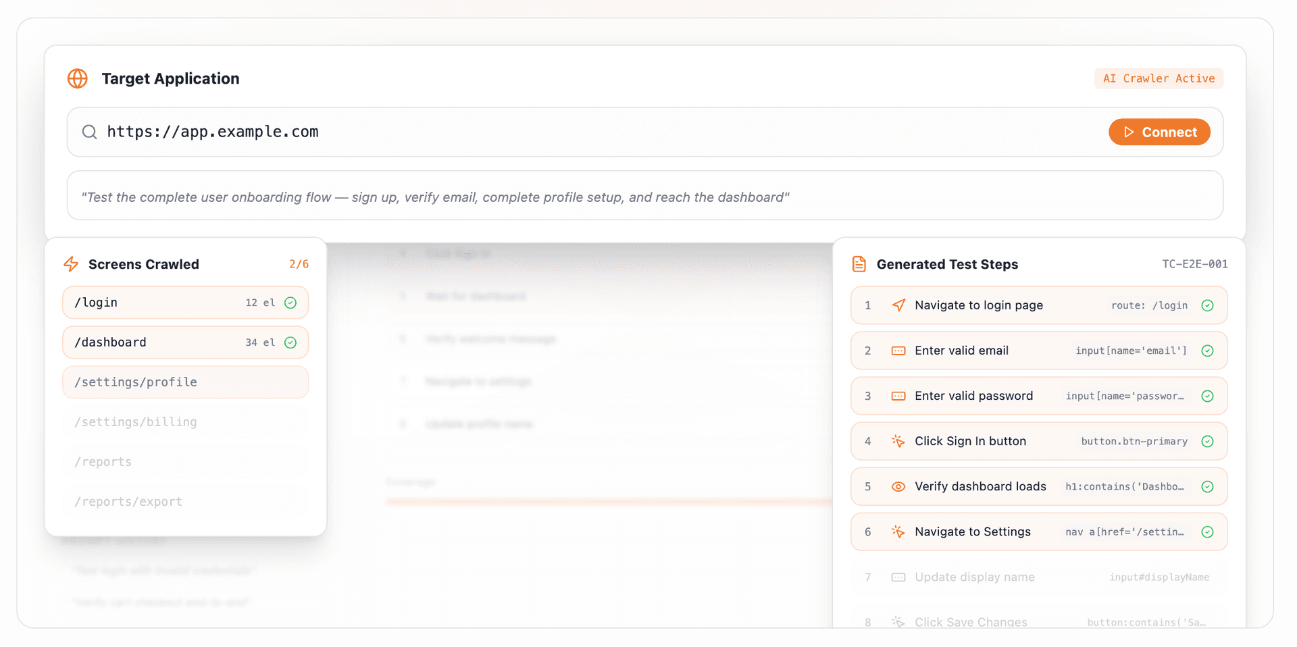Select the /settings/profile screen entry

185,382
